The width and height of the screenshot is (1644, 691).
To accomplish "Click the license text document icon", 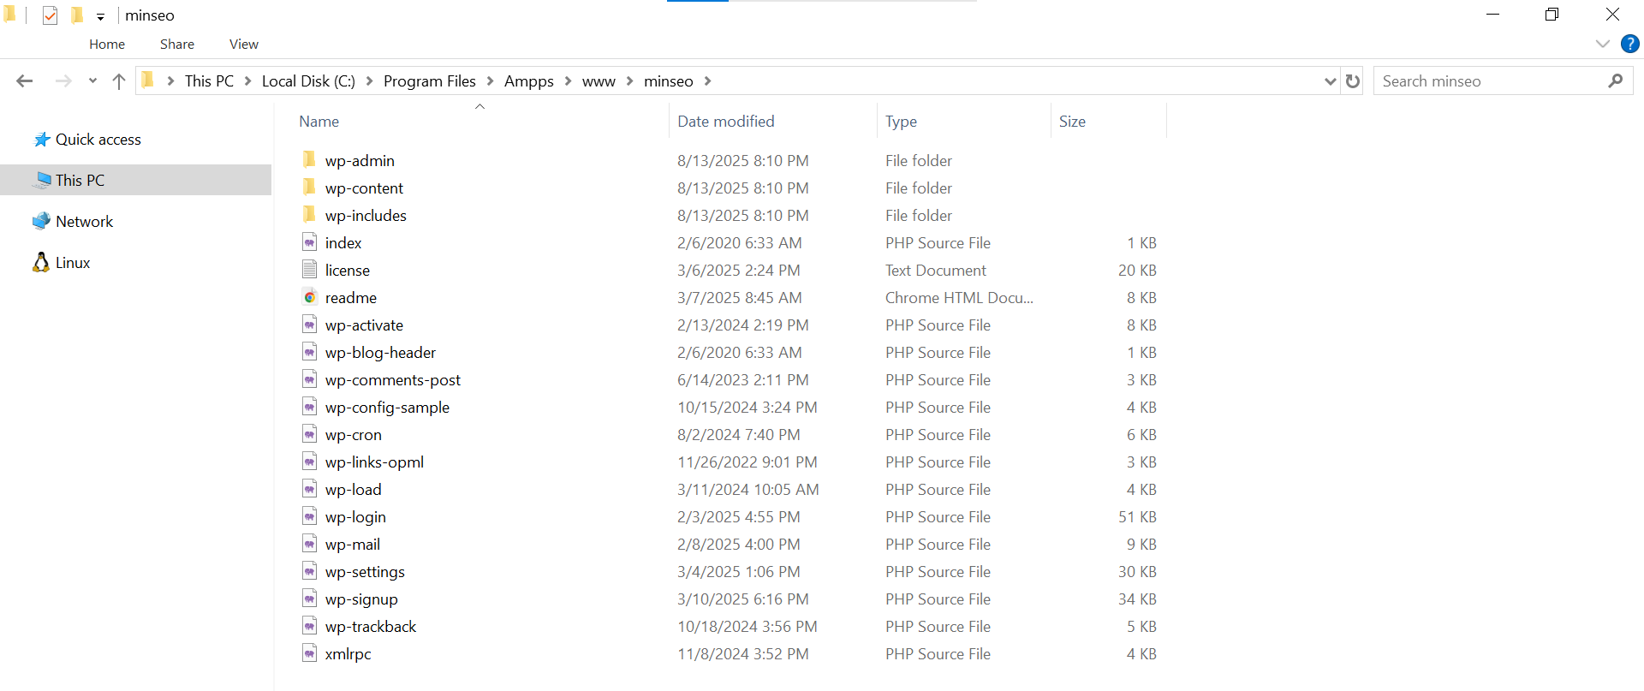I will (x=310, y=270).
